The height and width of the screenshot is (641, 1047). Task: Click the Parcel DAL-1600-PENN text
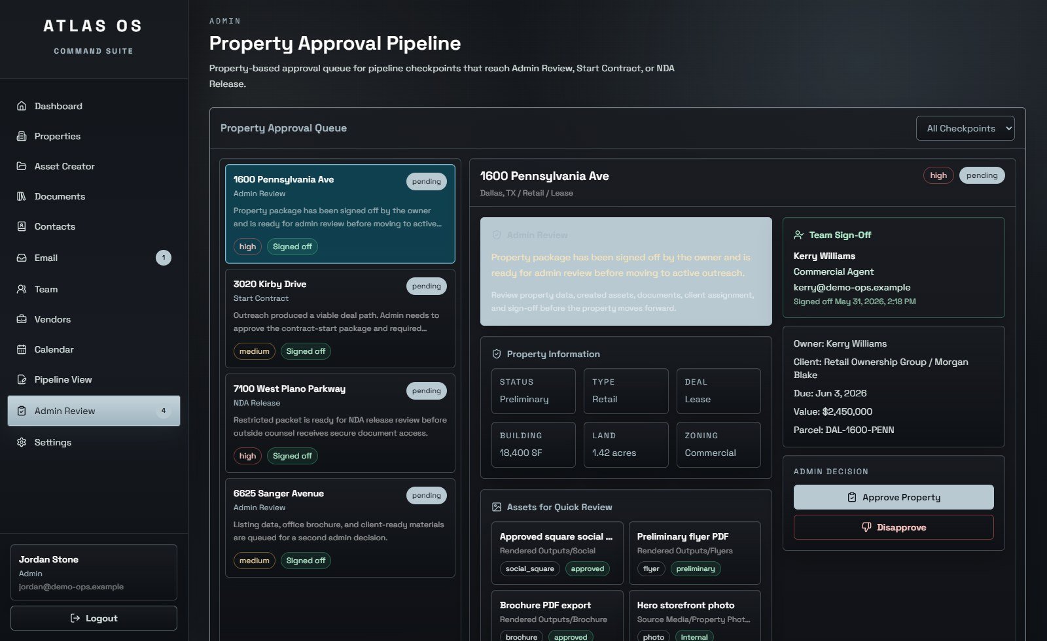click(x=844, y=430)
